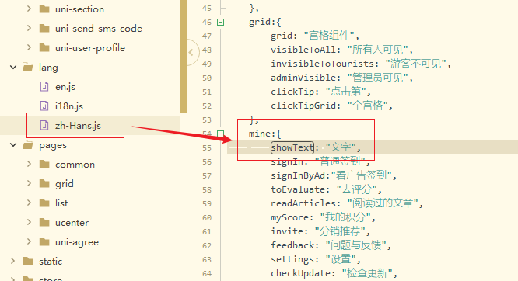The height and width of the screenshot is (281, 518).
Task: Click the uni-send-sms-code folder icon
Action: (x=44, y=29)
